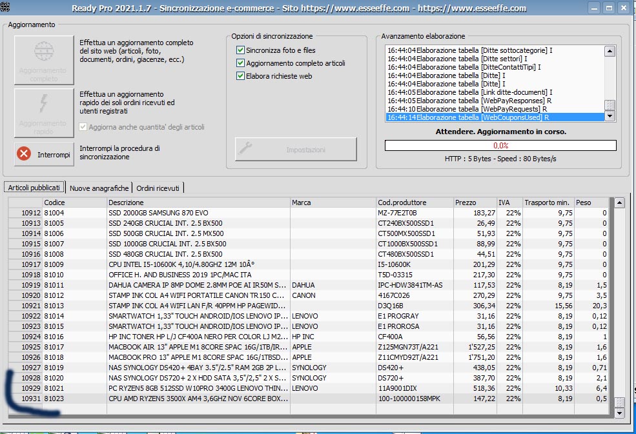Click the globe Aggiornamento completo button

(44, 60)
